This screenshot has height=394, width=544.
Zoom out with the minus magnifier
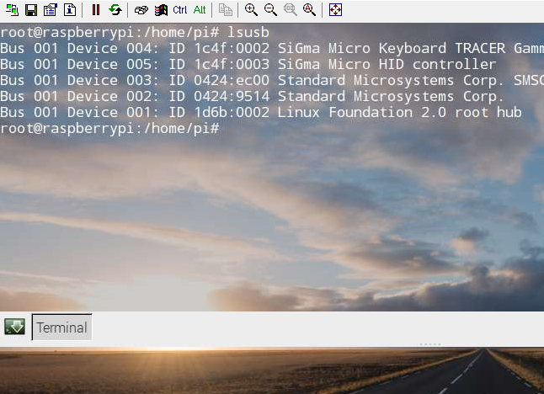coord(270,10)
